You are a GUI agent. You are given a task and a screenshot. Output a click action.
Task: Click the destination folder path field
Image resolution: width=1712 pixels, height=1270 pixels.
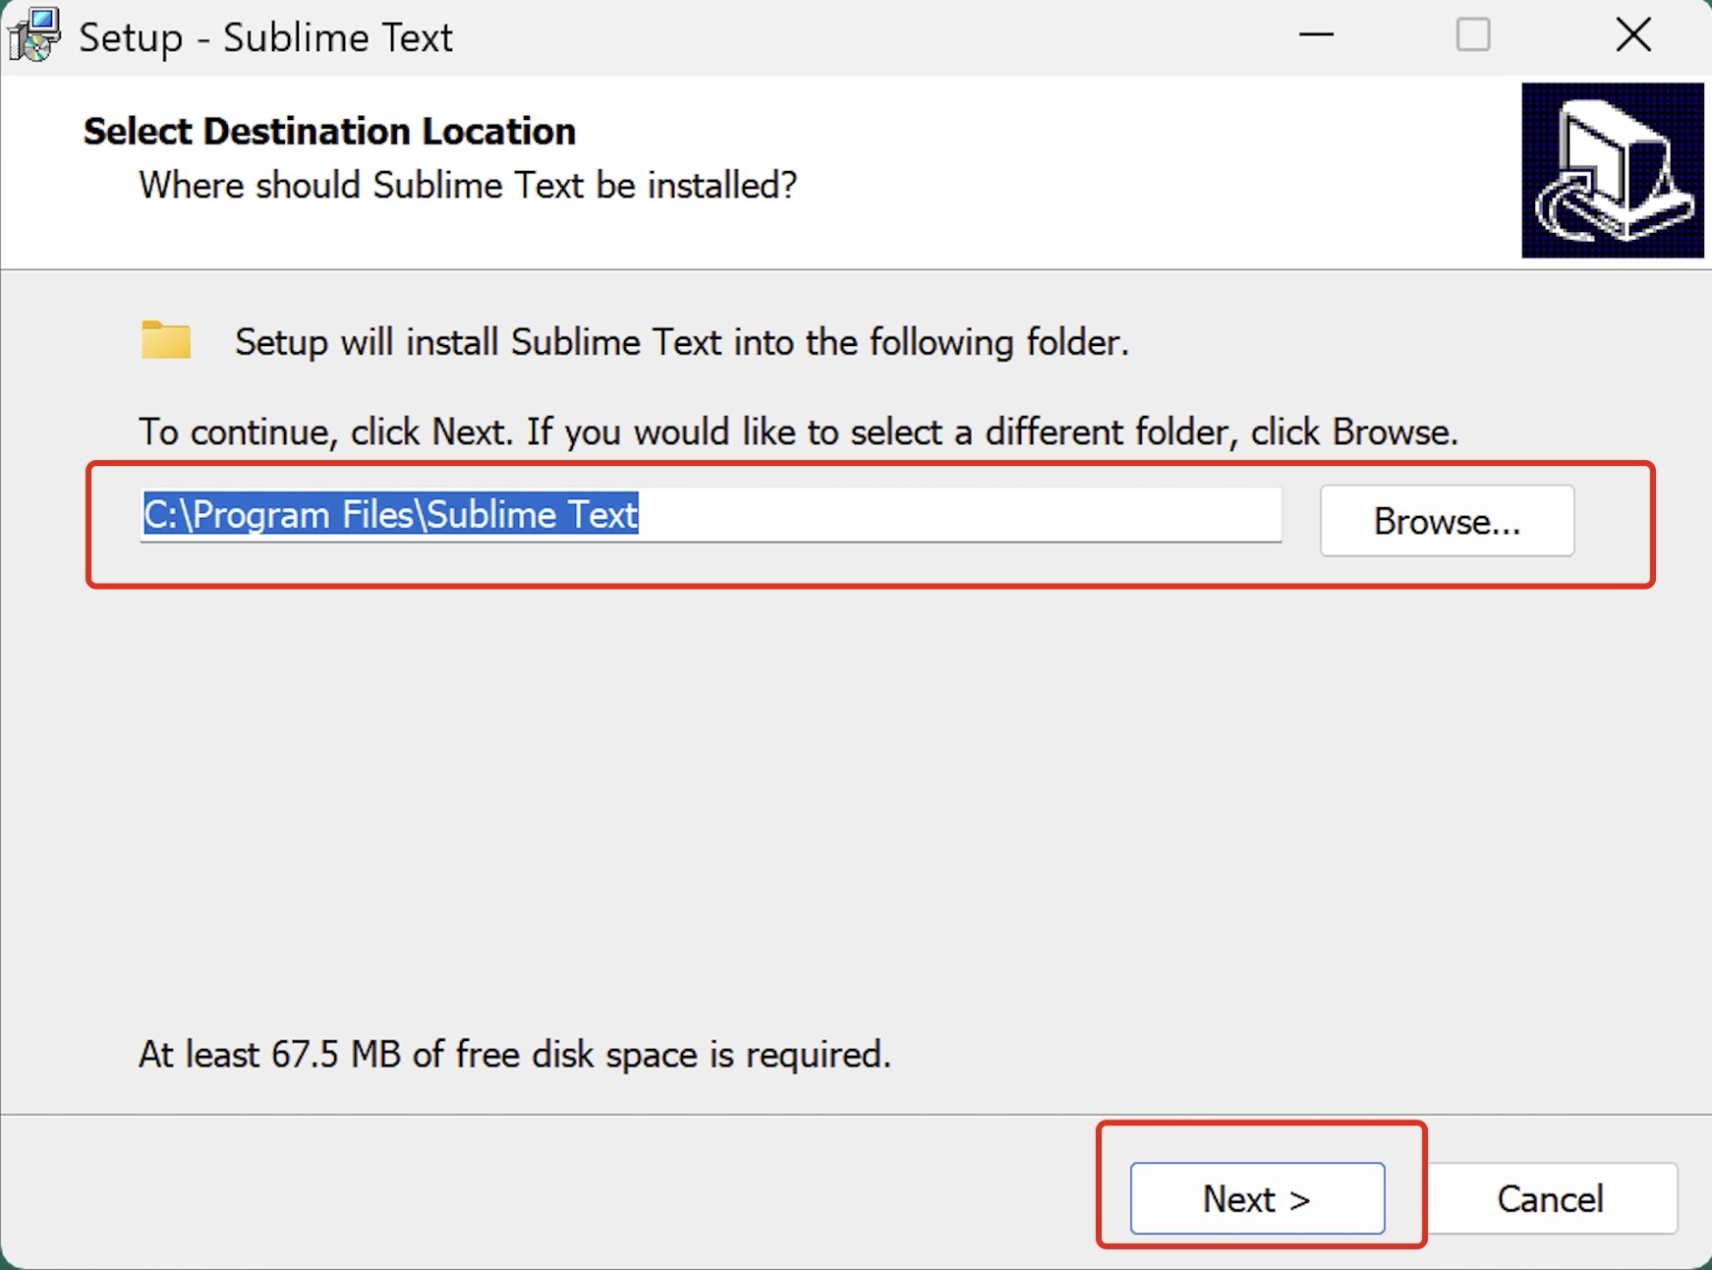pyautogui.click(x=710, y=514)
